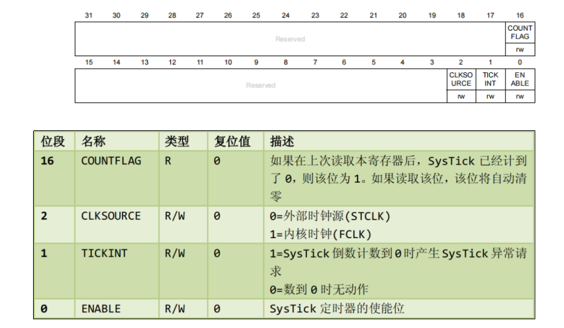
Task: Select the CLKSOURCE bit box in the register diagram
Action: click(x=460, y=79)
